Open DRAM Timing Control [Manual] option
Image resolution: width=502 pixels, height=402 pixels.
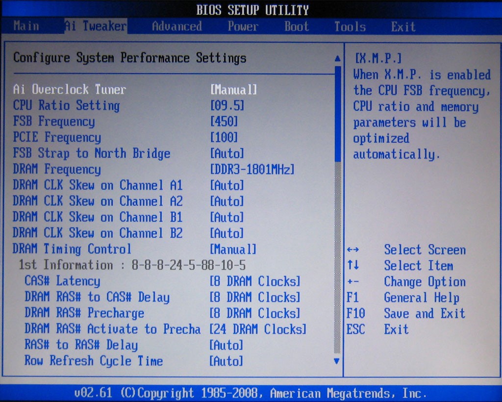233,250
